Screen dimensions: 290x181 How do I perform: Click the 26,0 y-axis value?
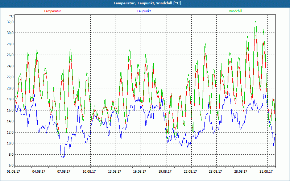11,55
